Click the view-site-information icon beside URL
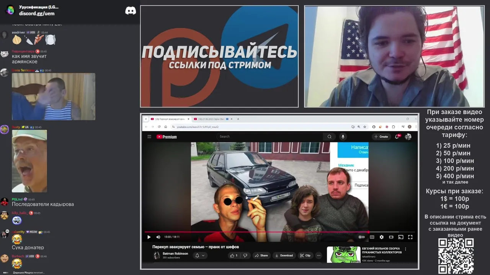 click(x=173, y=127)
